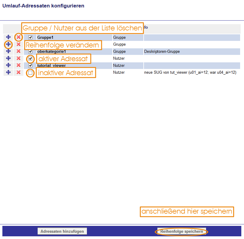Image resolution: width=244 pixels, height=239 pixels.
Task: Click 'Nutzer' type in the tutorial_viewer row
Action: (119, 65)
